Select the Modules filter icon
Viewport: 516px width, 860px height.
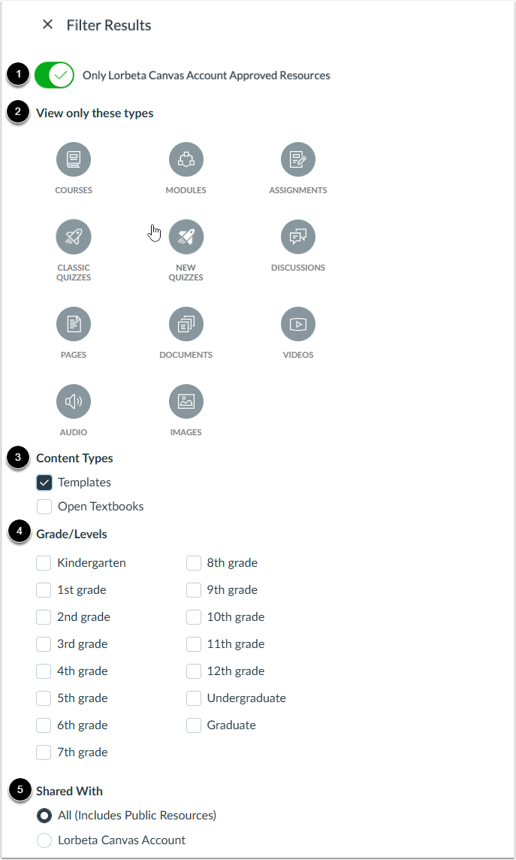pos(186,159)
